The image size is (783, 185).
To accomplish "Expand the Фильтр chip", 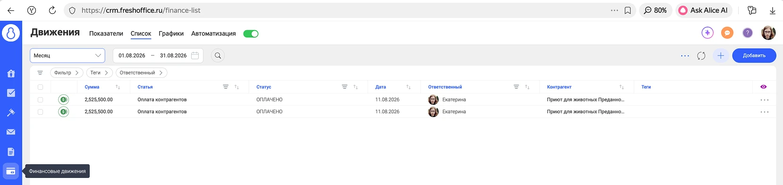I will coord(67,73).
